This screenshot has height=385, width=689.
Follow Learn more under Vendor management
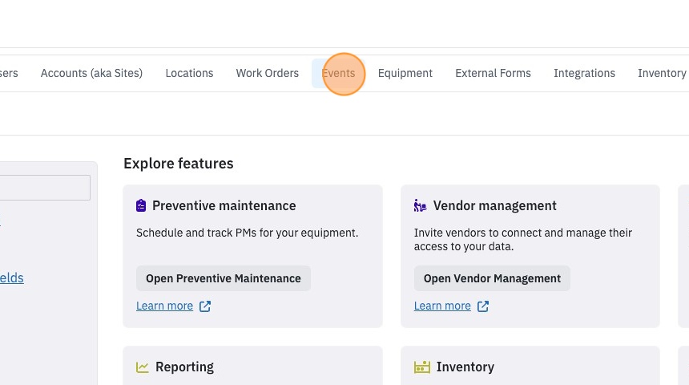point(442,306)
